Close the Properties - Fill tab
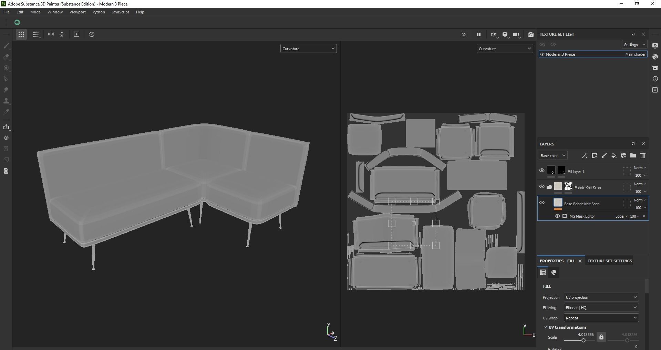This screenshot has width=661, height=350. coord(580,261)
